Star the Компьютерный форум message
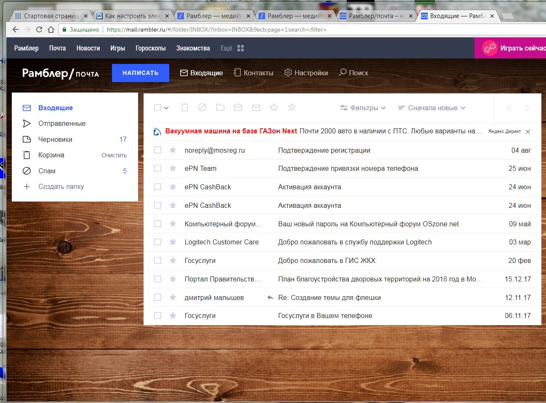This screenshot has height=403, width=546. 173,224
